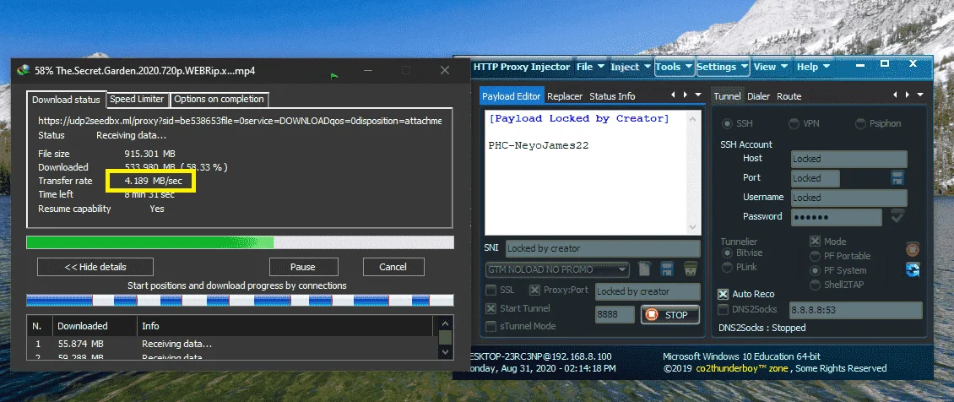Screen dimensions: 954x402
Task: Switch to the Dialer tab
Action: click(758, 96)
